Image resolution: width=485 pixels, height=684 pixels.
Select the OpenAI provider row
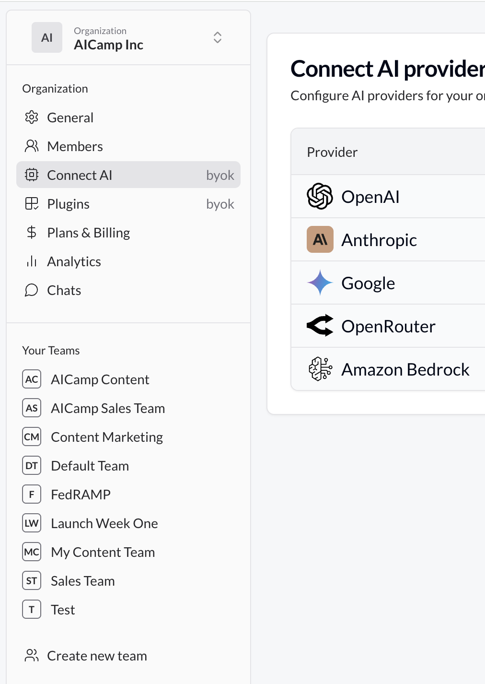[388, 197]
